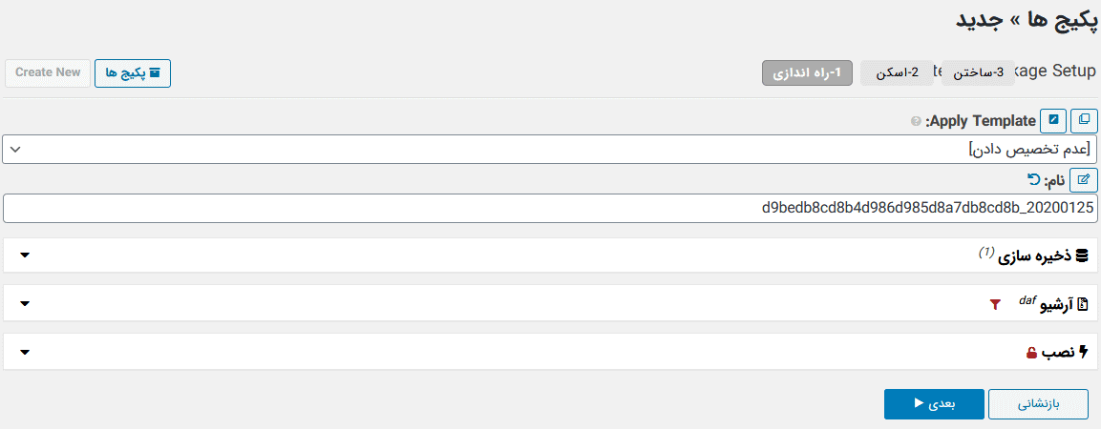Open the Apply Template dropdown list
Screen dimensions: 1101x429
pyautogui.click(x=550, y=150)
